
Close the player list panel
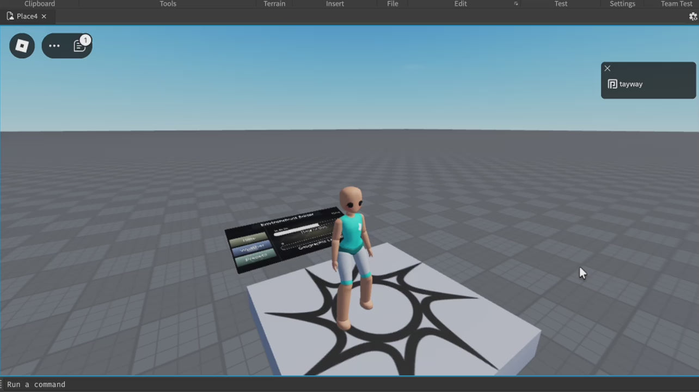click(608, 69)
